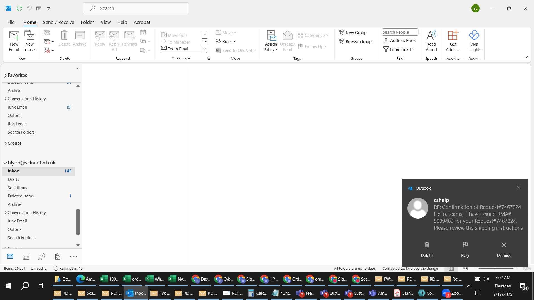Open the File tab
The height and width of the screenshot is (300, 534).
(11, 22)
